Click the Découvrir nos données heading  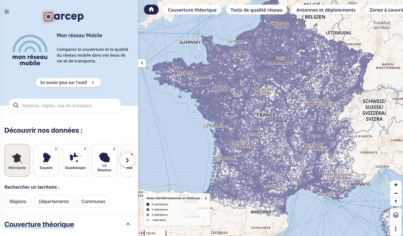coord(43,130)
